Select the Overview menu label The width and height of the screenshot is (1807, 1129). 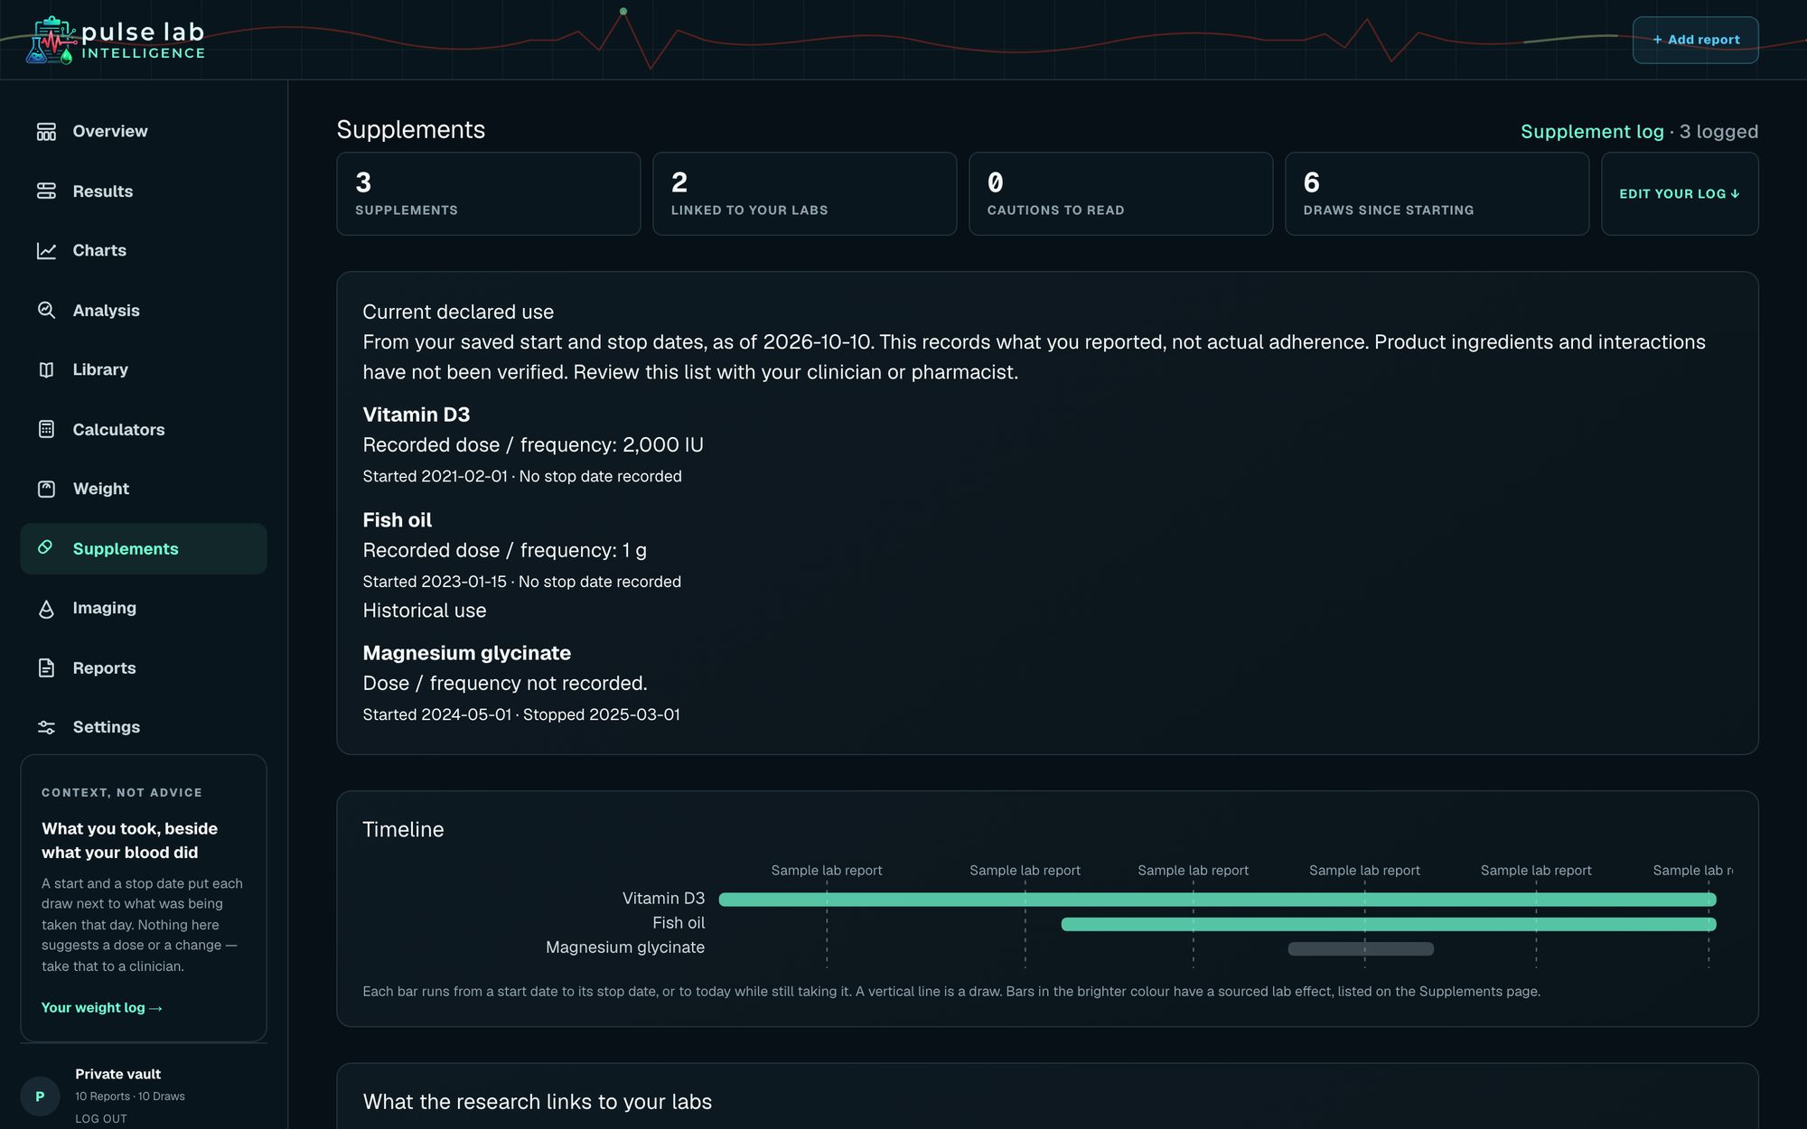(x=110, y=131)
